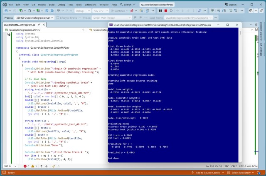Expand the Stack Frame dropdown

(210, 17)
